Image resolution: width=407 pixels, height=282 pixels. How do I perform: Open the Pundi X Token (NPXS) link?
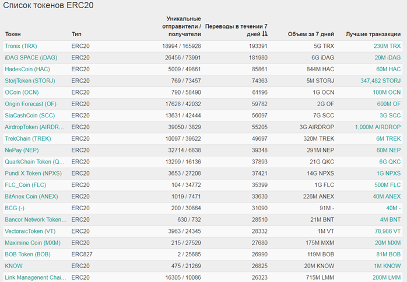(x=33, y=173)
